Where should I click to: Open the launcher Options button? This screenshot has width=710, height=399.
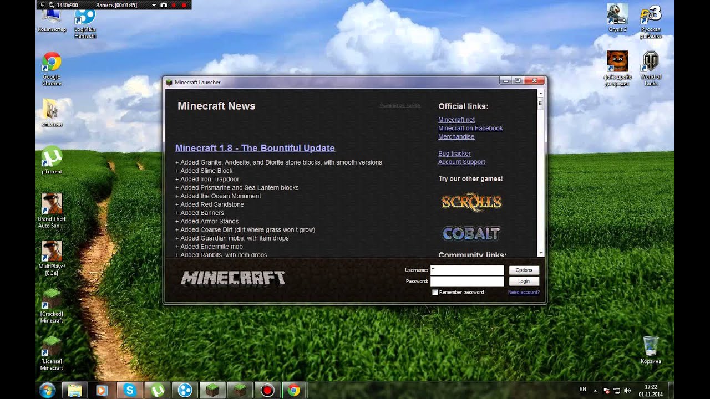(x=524, y=270)
